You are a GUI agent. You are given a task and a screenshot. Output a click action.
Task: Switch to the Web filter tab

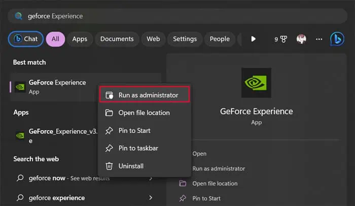click(153, 39)
